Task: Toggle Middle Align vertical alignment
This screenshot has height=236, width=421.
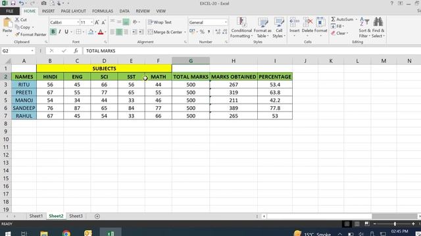Action: pyautogui.click(x=119, y=22)
